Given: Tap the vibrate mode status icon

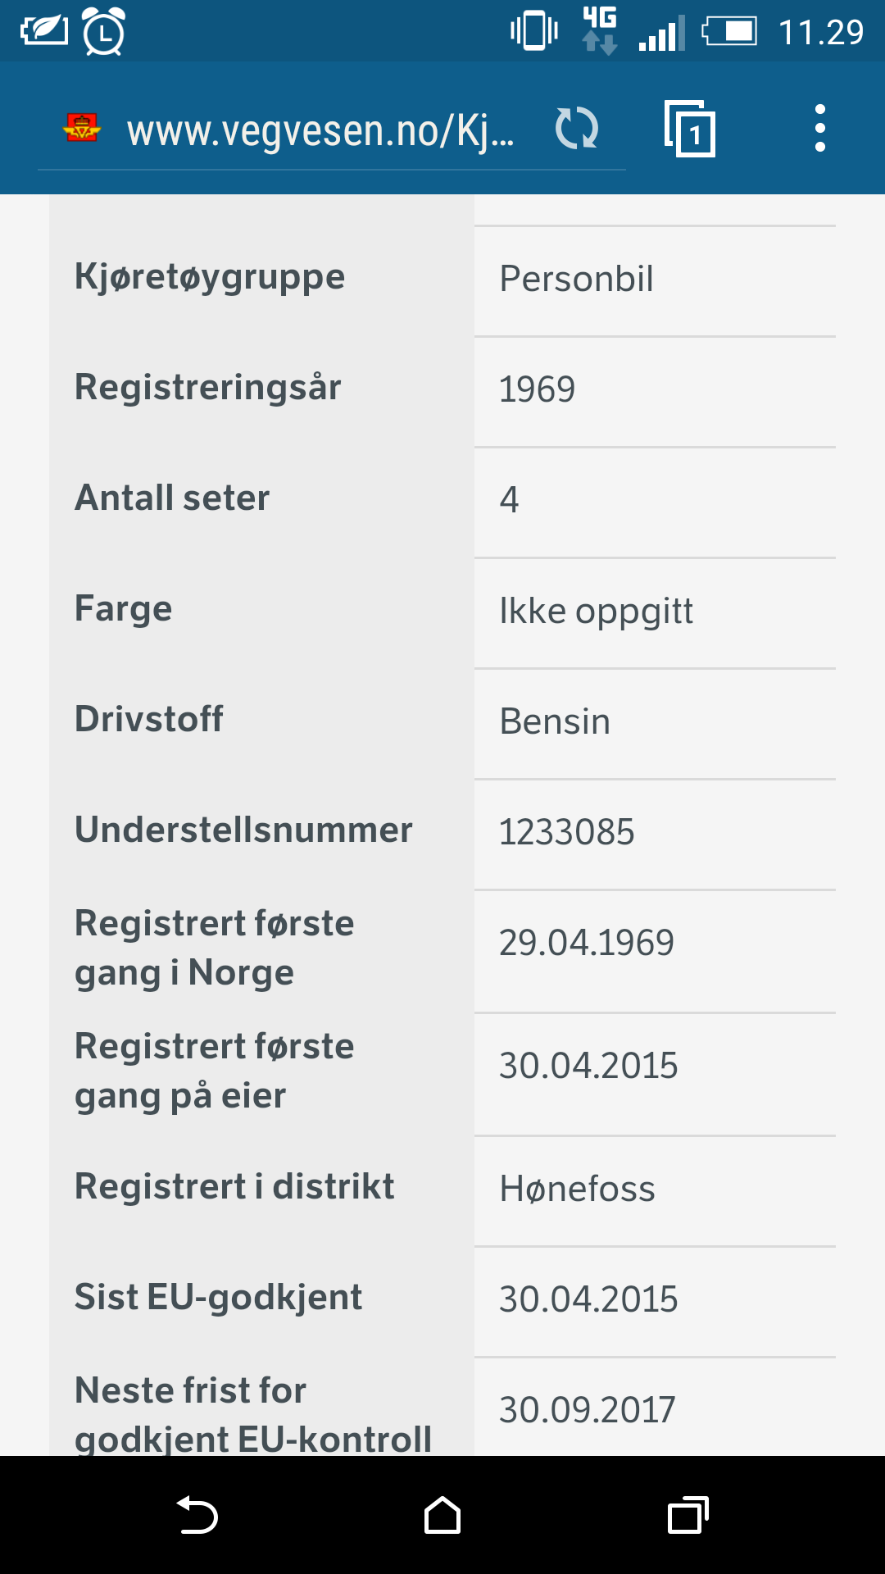Looking at the screenshot, I should (534, 32).
